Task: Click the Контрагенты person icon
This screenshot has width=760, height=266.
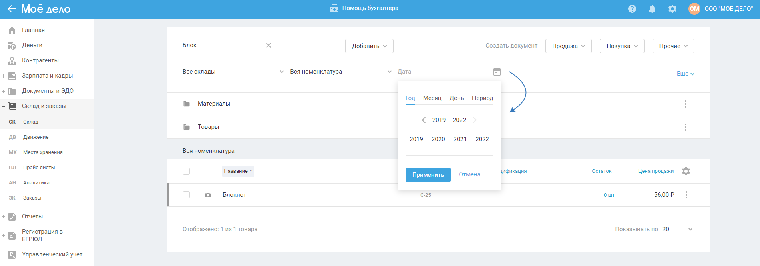Action: (x=12, y=61)
